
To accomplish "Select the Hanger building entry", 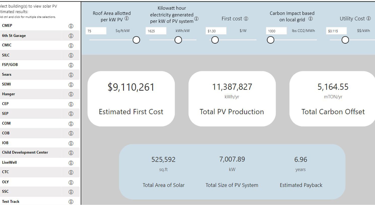I will coord(9,94).
